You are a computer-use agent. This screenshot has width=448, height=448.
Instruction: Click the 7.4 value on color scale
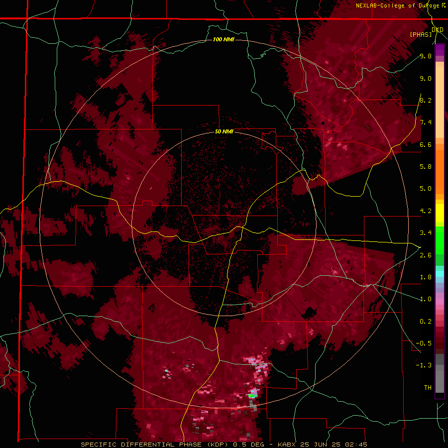(x=426, y=122)
